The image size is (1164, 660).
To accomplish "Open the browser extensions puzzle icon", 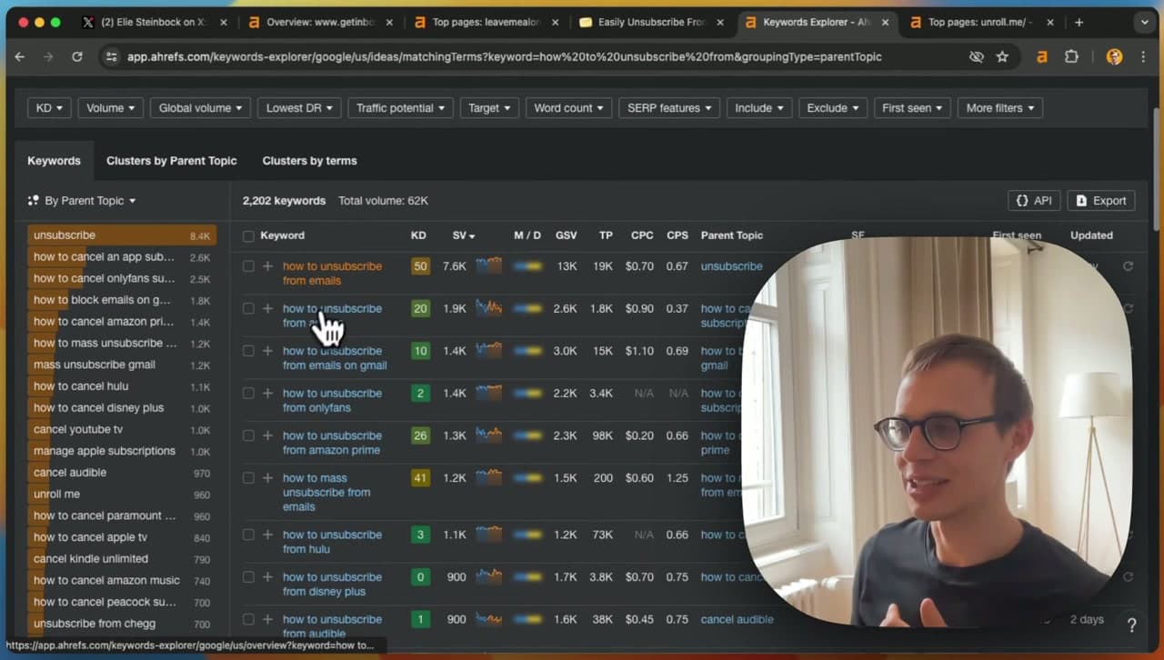I will (1071, 56).
